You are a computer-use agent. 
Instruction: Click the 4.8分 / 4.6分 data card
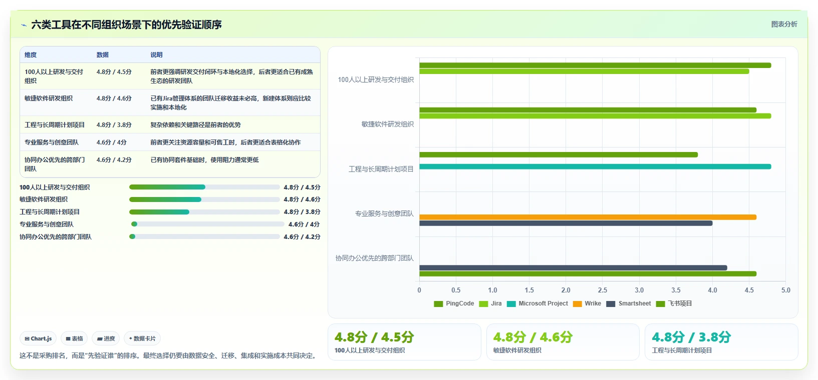click(x=563, y=342)
